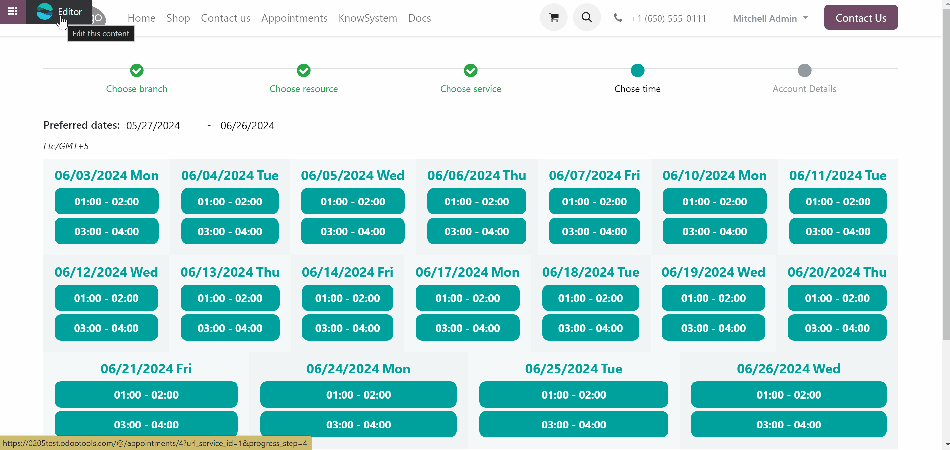The width and height of the screenshot is (950, 450).
Task: Select 01:00 - 02:00 on 06/20/2024 Thu
Action: [x=837, y=298]
